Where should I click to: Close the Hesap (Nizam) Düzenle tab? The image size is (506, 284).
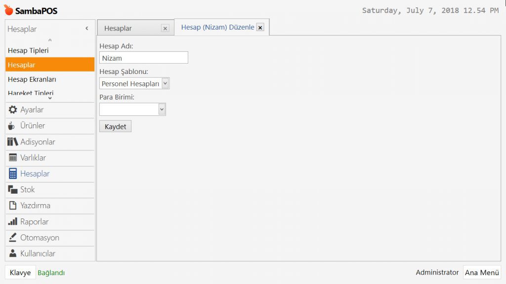[260, 28]
